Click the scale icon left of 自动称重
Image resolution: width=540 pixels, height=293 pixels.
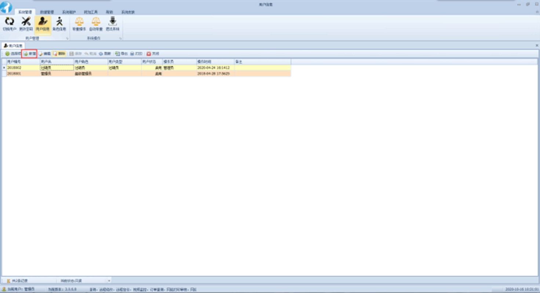(79, 22)
